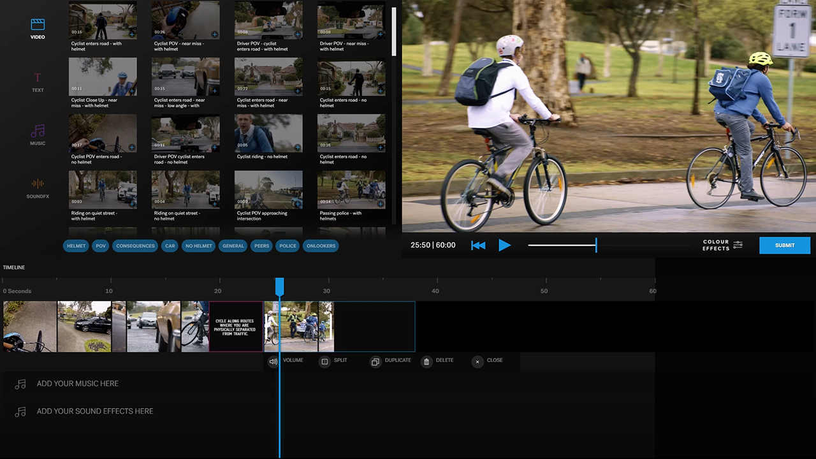Close the clip options bar

pyautogui.click(x=477, y=361)
